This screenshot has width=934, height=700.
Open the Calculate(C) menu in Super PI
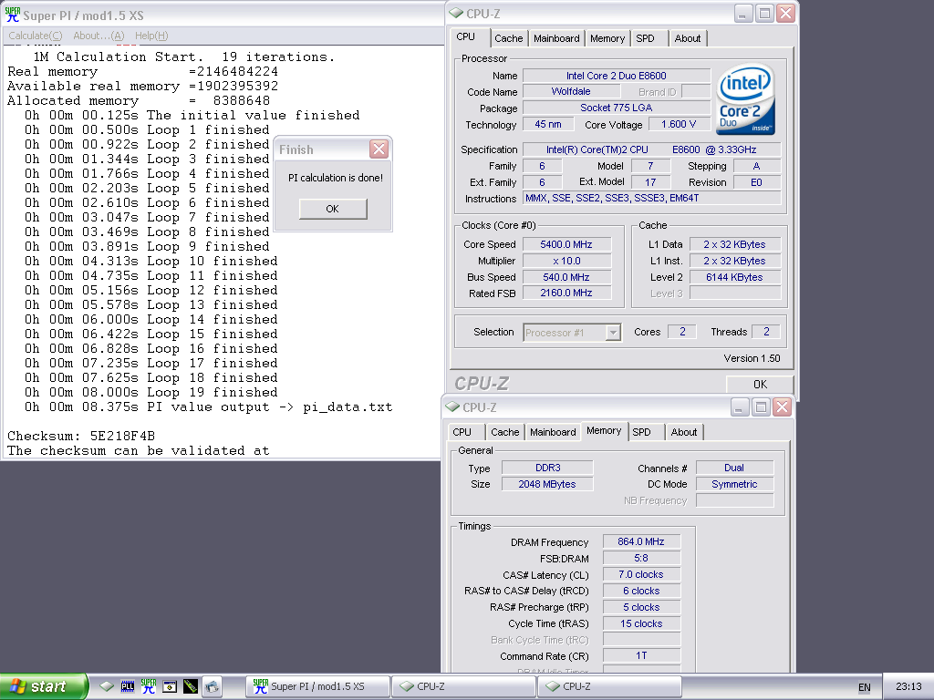[36, 36]
